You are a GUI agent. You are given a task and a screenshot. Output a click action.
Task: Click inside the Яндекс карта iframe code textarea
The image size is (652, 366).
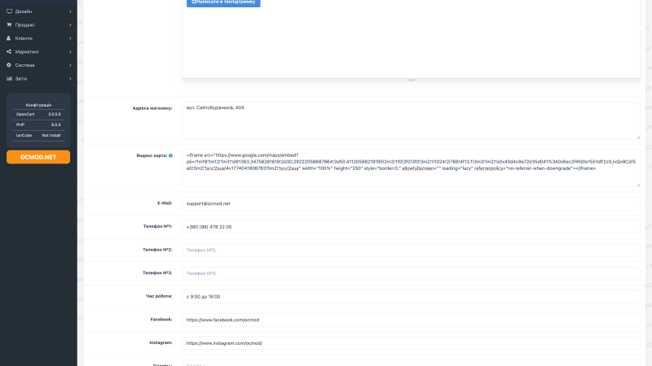(412, 168)
